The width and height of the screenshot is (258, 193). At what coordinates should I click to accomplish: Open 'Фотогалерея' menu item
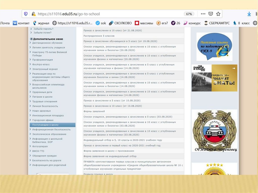[x=40, y=146]
